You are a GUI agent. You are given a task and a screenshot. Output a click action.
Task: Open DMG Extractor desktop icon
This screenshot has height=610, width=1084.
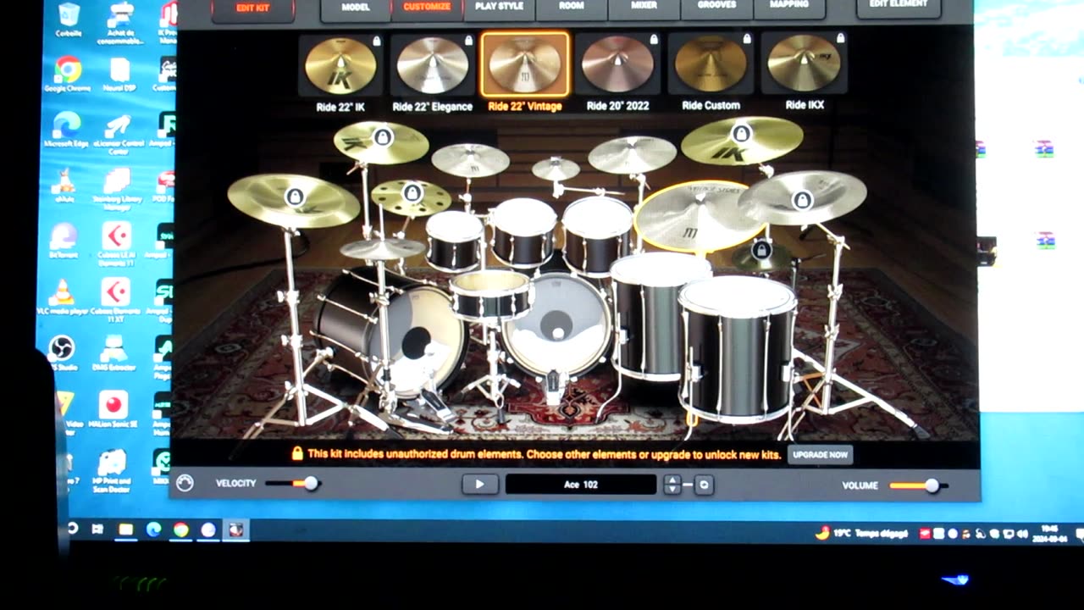pos(113,352)
